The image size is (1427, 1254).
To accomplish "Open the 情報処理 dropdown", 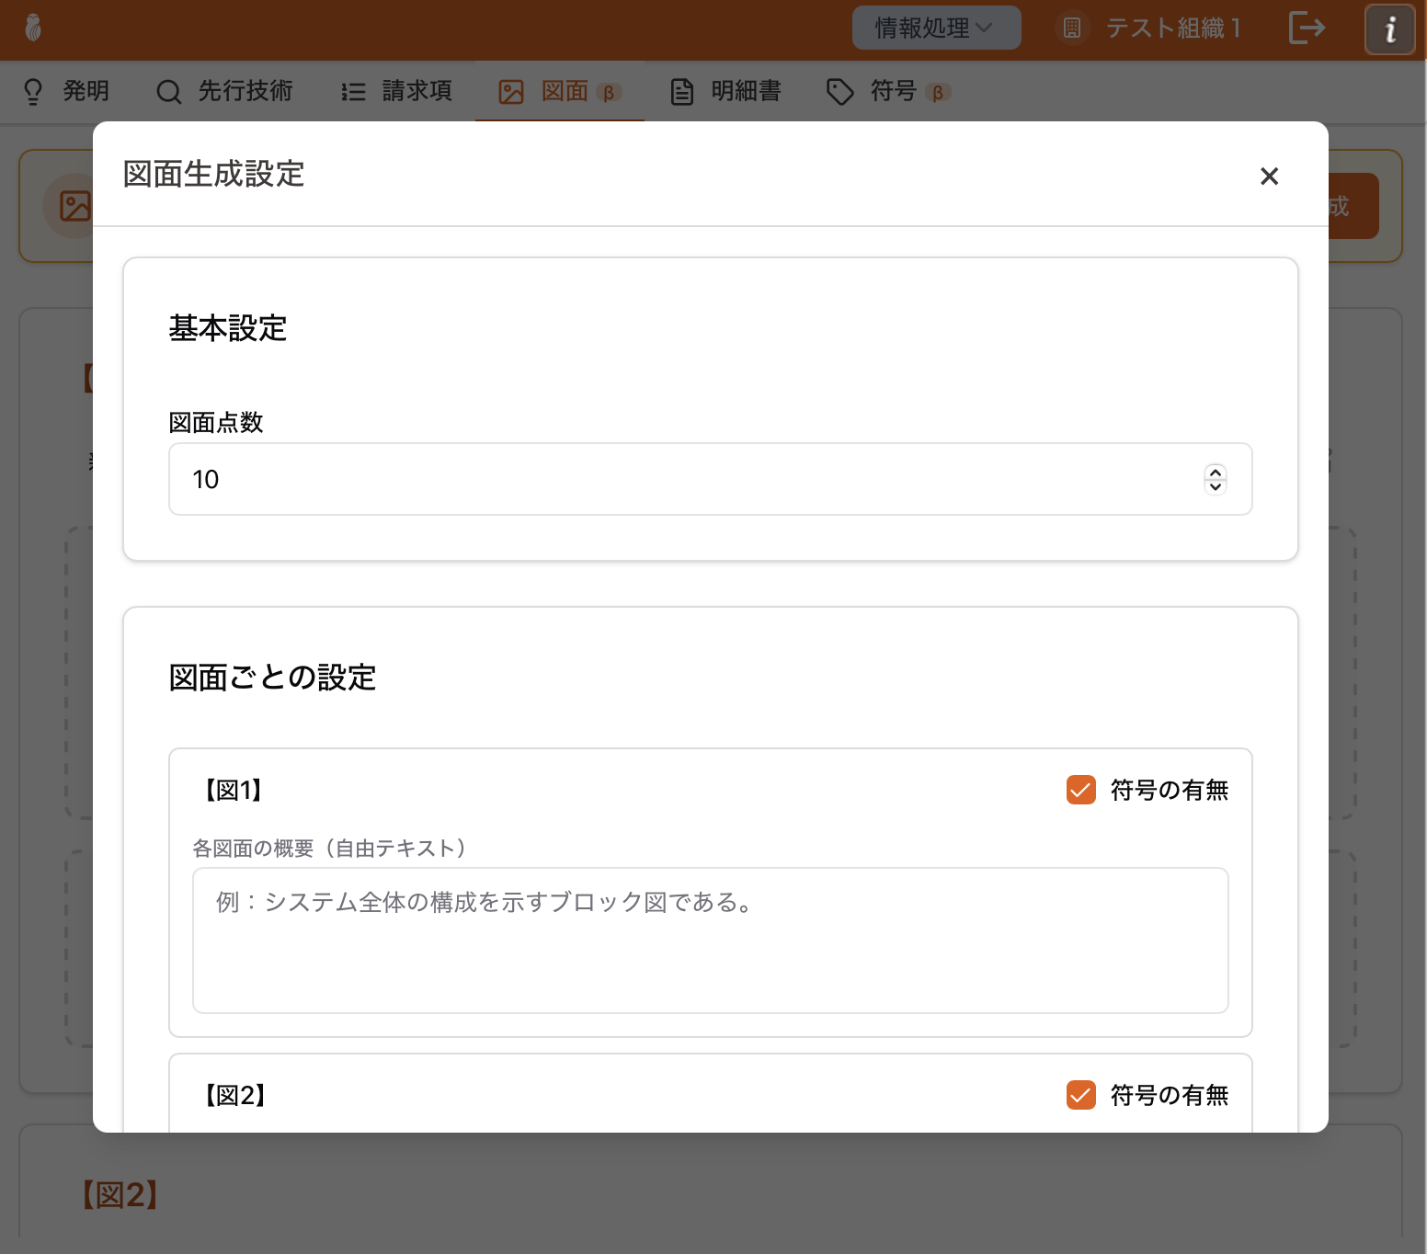I will (935, 28).
